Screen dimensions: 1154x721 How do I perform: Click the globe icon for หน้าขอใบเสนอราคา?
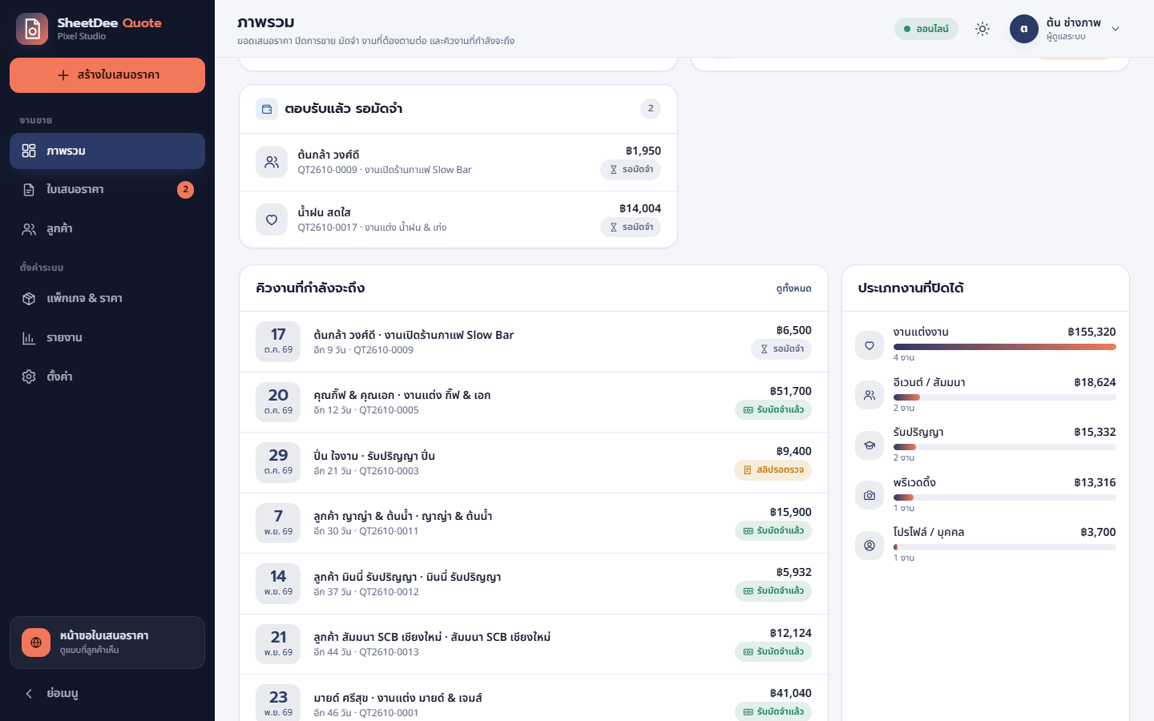point(36,642)
